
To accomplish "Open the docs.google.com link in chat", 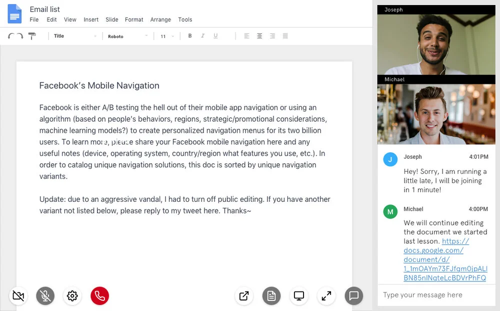I will click(x=445, y=259).
